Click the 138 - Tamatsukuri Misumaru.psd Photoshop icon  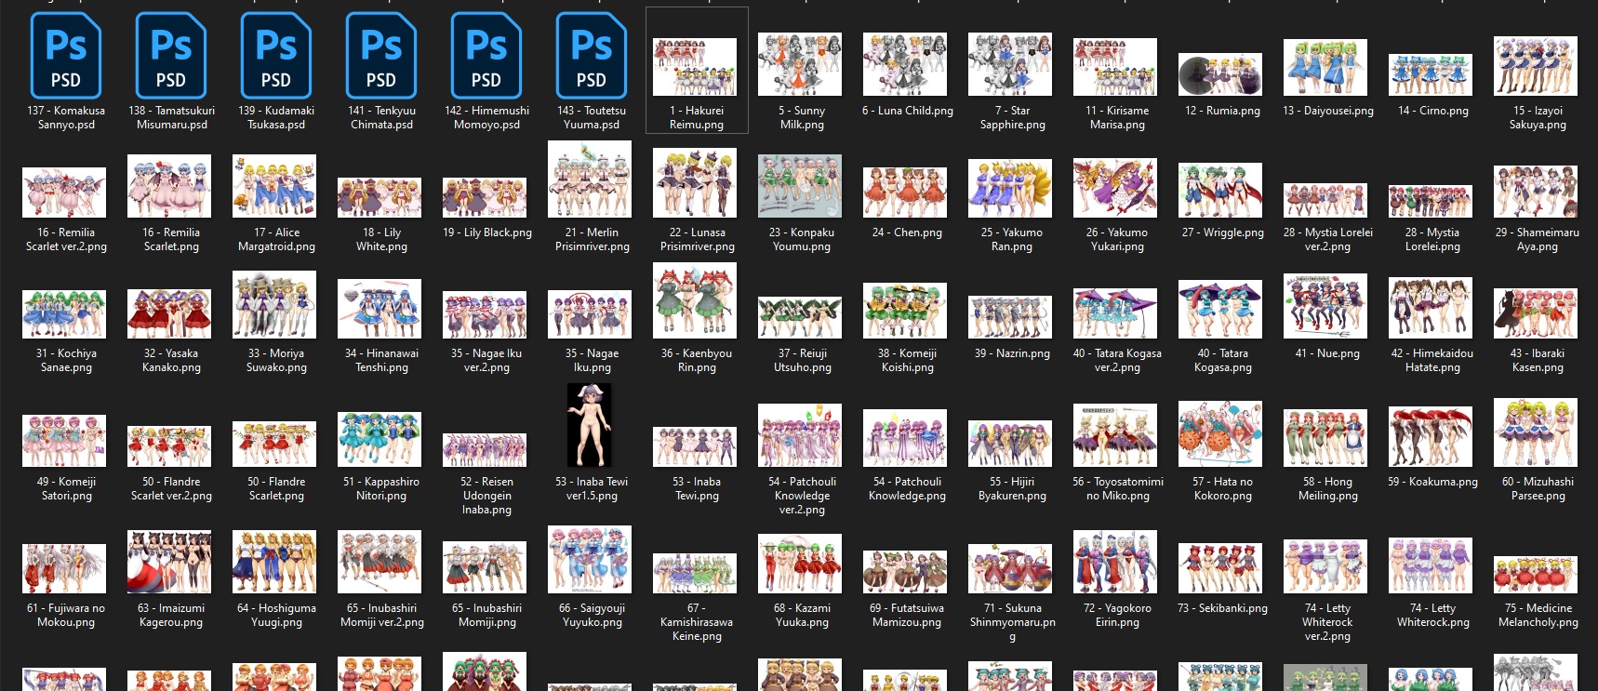click(171, 56)
